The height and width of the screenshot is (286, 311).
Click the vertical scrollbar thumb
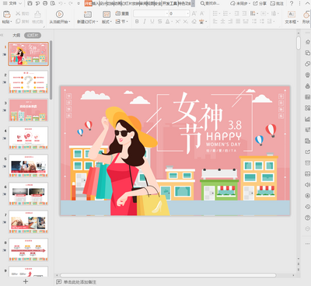pos(299,43)
